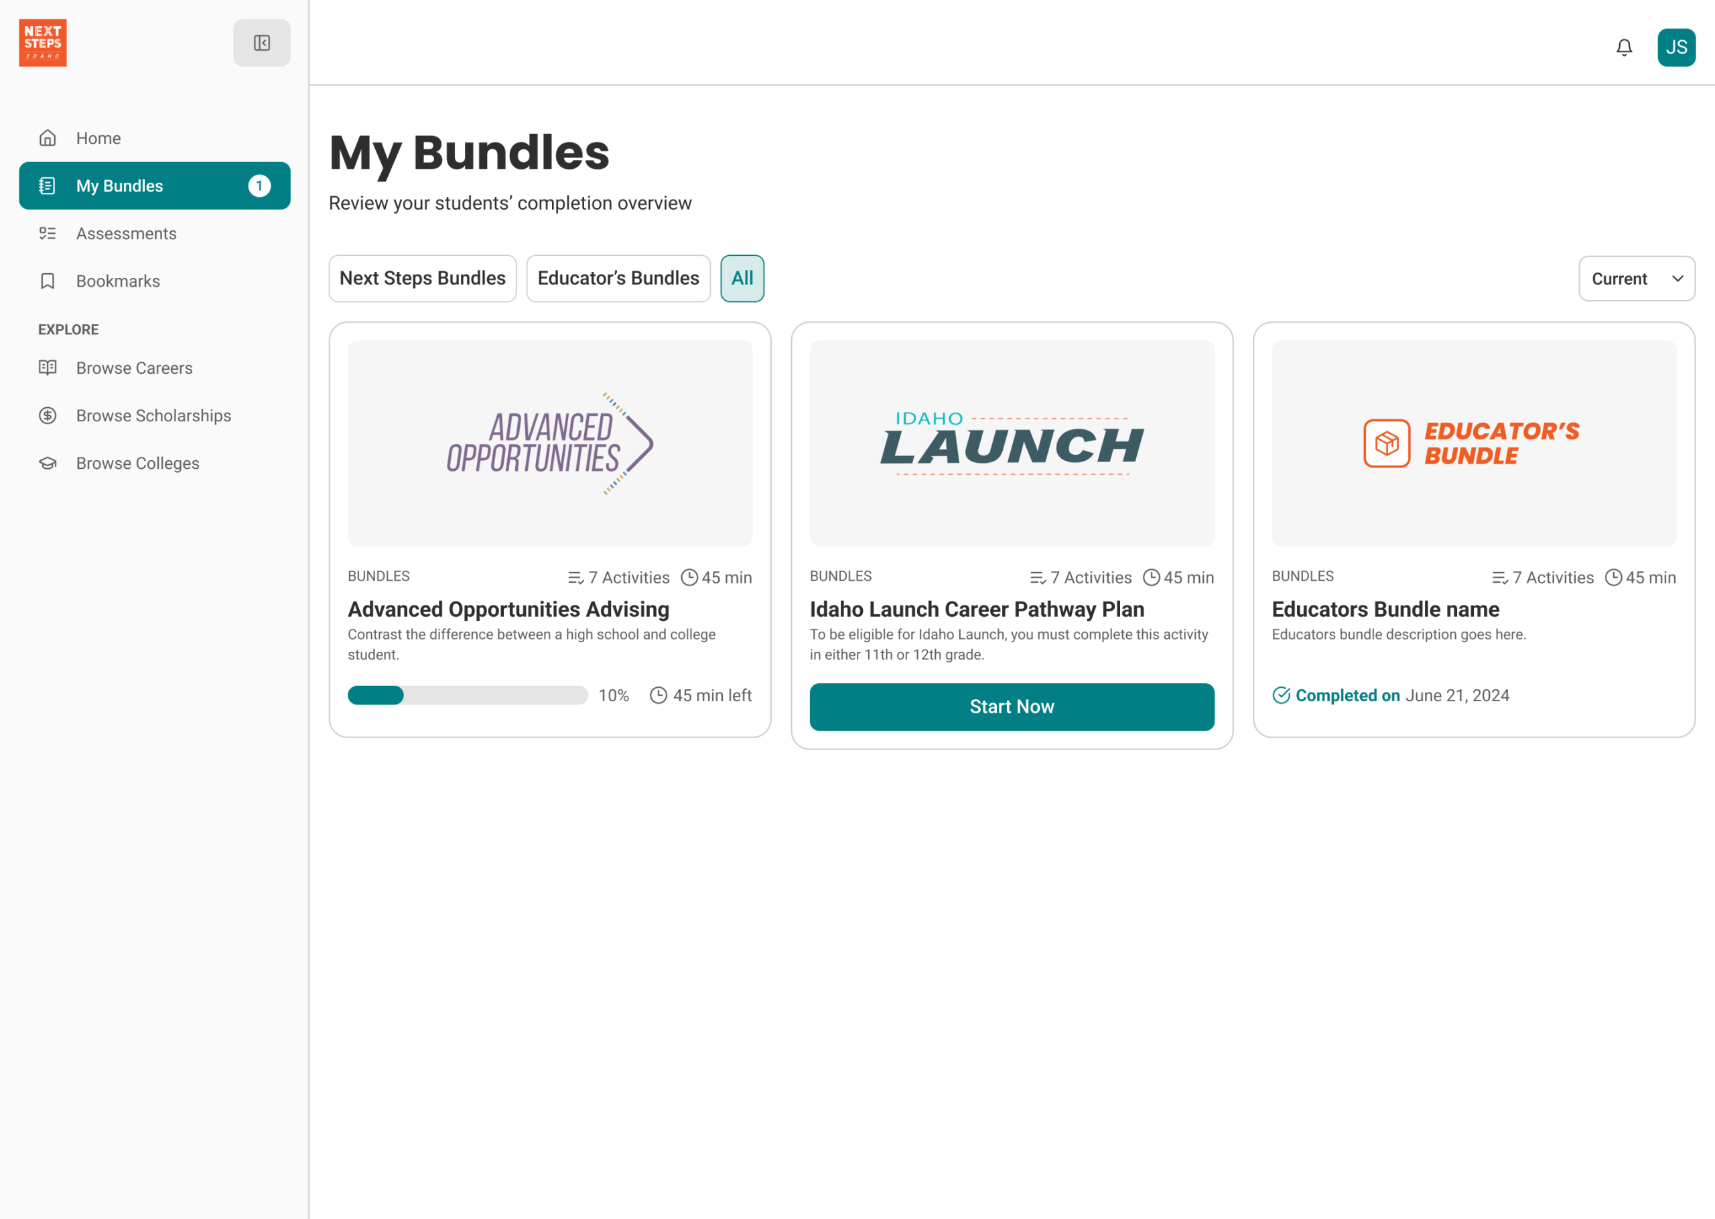1715x1219 pixels.
Task: Click the Browse Scholarships dollar icon
Action: (x=48, y=416)
